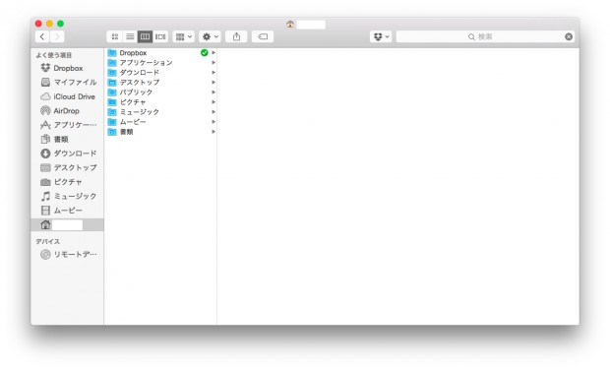Switch to icon view mode
Screen dimensions: 610x369
(114, 36)
